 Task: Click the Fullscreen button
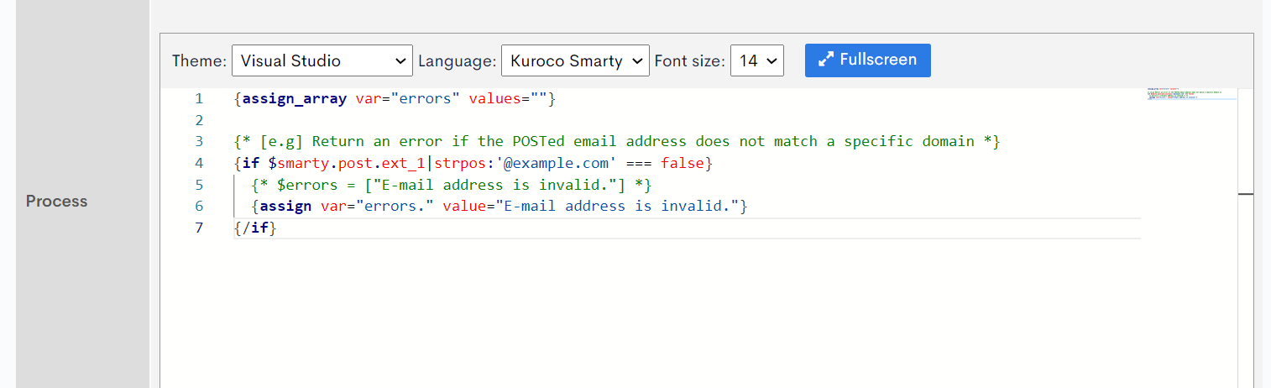(867, 60)
